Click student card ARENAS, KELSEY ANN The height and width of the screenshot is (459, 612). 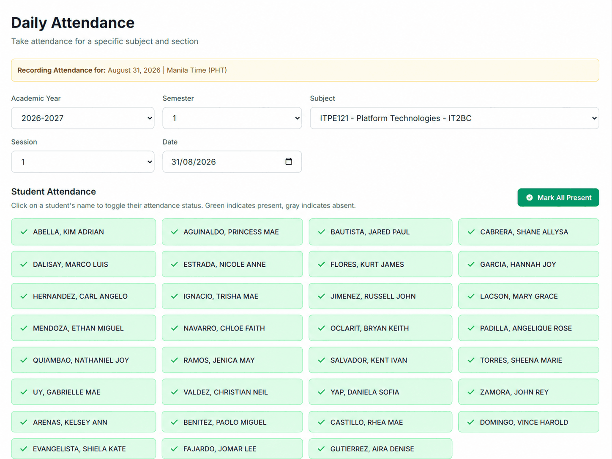(84, 422)
